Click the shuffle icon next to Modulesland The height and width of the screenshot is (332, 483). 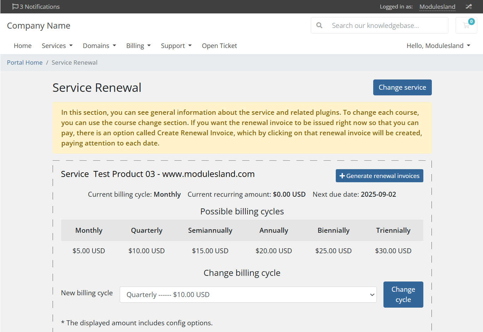point(469,7)
